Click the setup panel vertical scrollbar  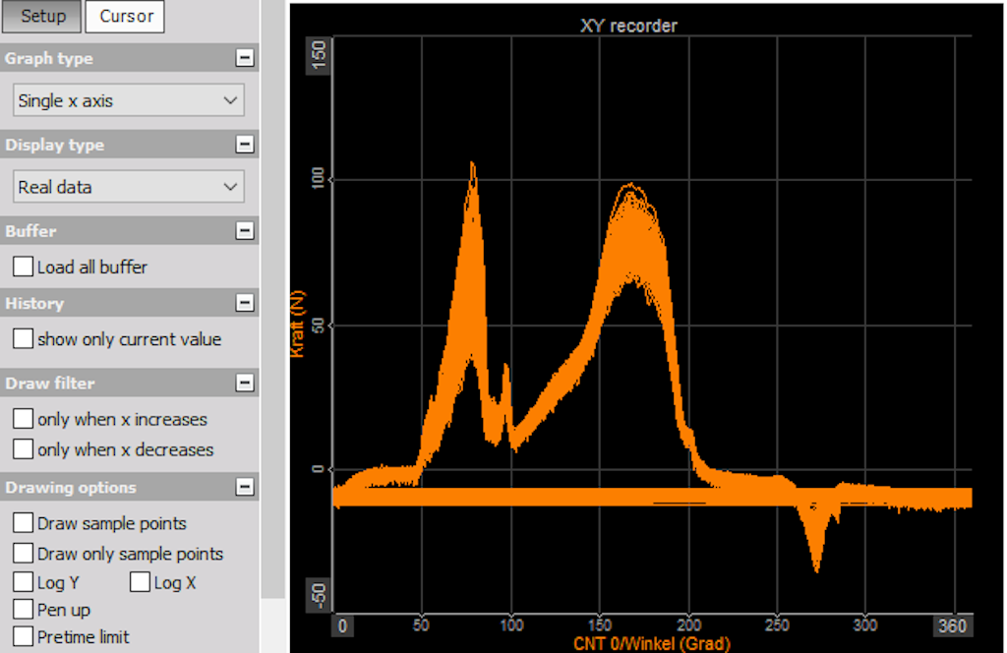click(273, 299)
